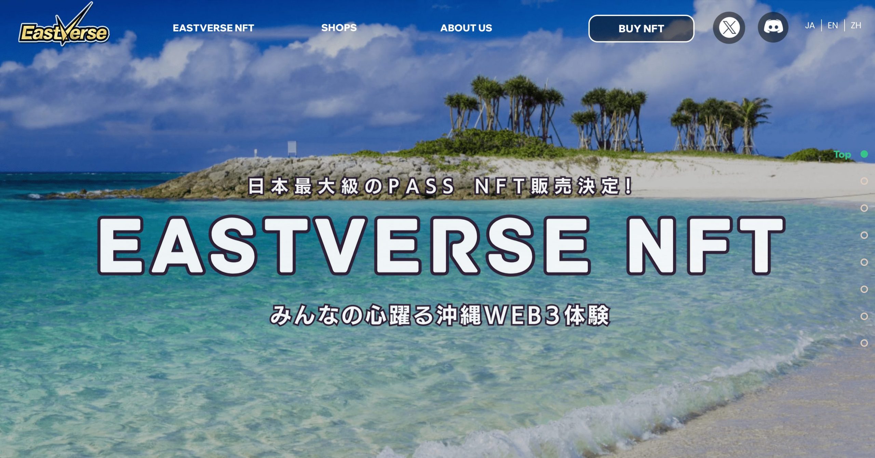Click the sixth navigation dot
Viewport: 875px width, 458px height.
click(864, 288)
